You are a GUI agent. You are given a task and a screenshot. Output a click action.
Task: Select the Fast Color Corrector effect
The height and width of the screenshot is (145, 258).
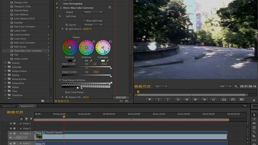click(25, 27)
